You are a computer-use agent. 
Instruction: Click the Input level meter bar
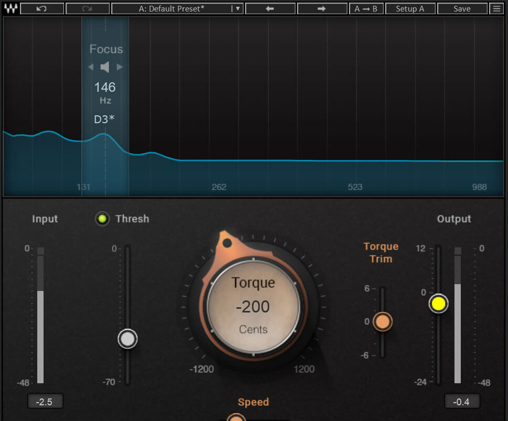tap(40, 316)
